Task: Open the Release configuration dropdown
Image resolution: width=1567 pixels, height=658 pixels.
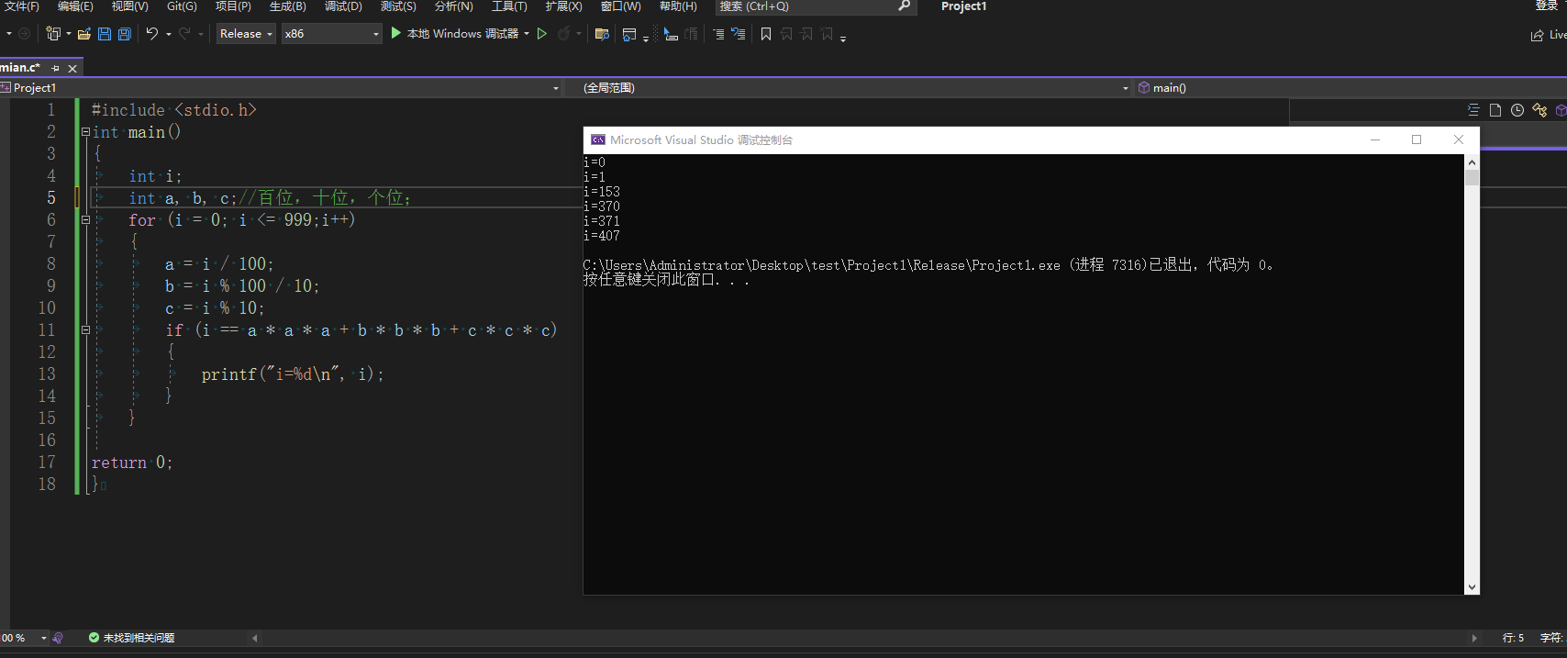Action: (x=246, y=34)
